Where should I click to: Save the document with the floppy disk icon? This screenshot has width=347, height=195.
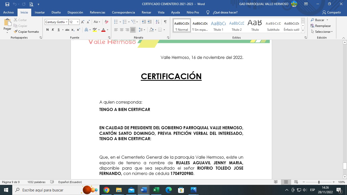[7, 4]
